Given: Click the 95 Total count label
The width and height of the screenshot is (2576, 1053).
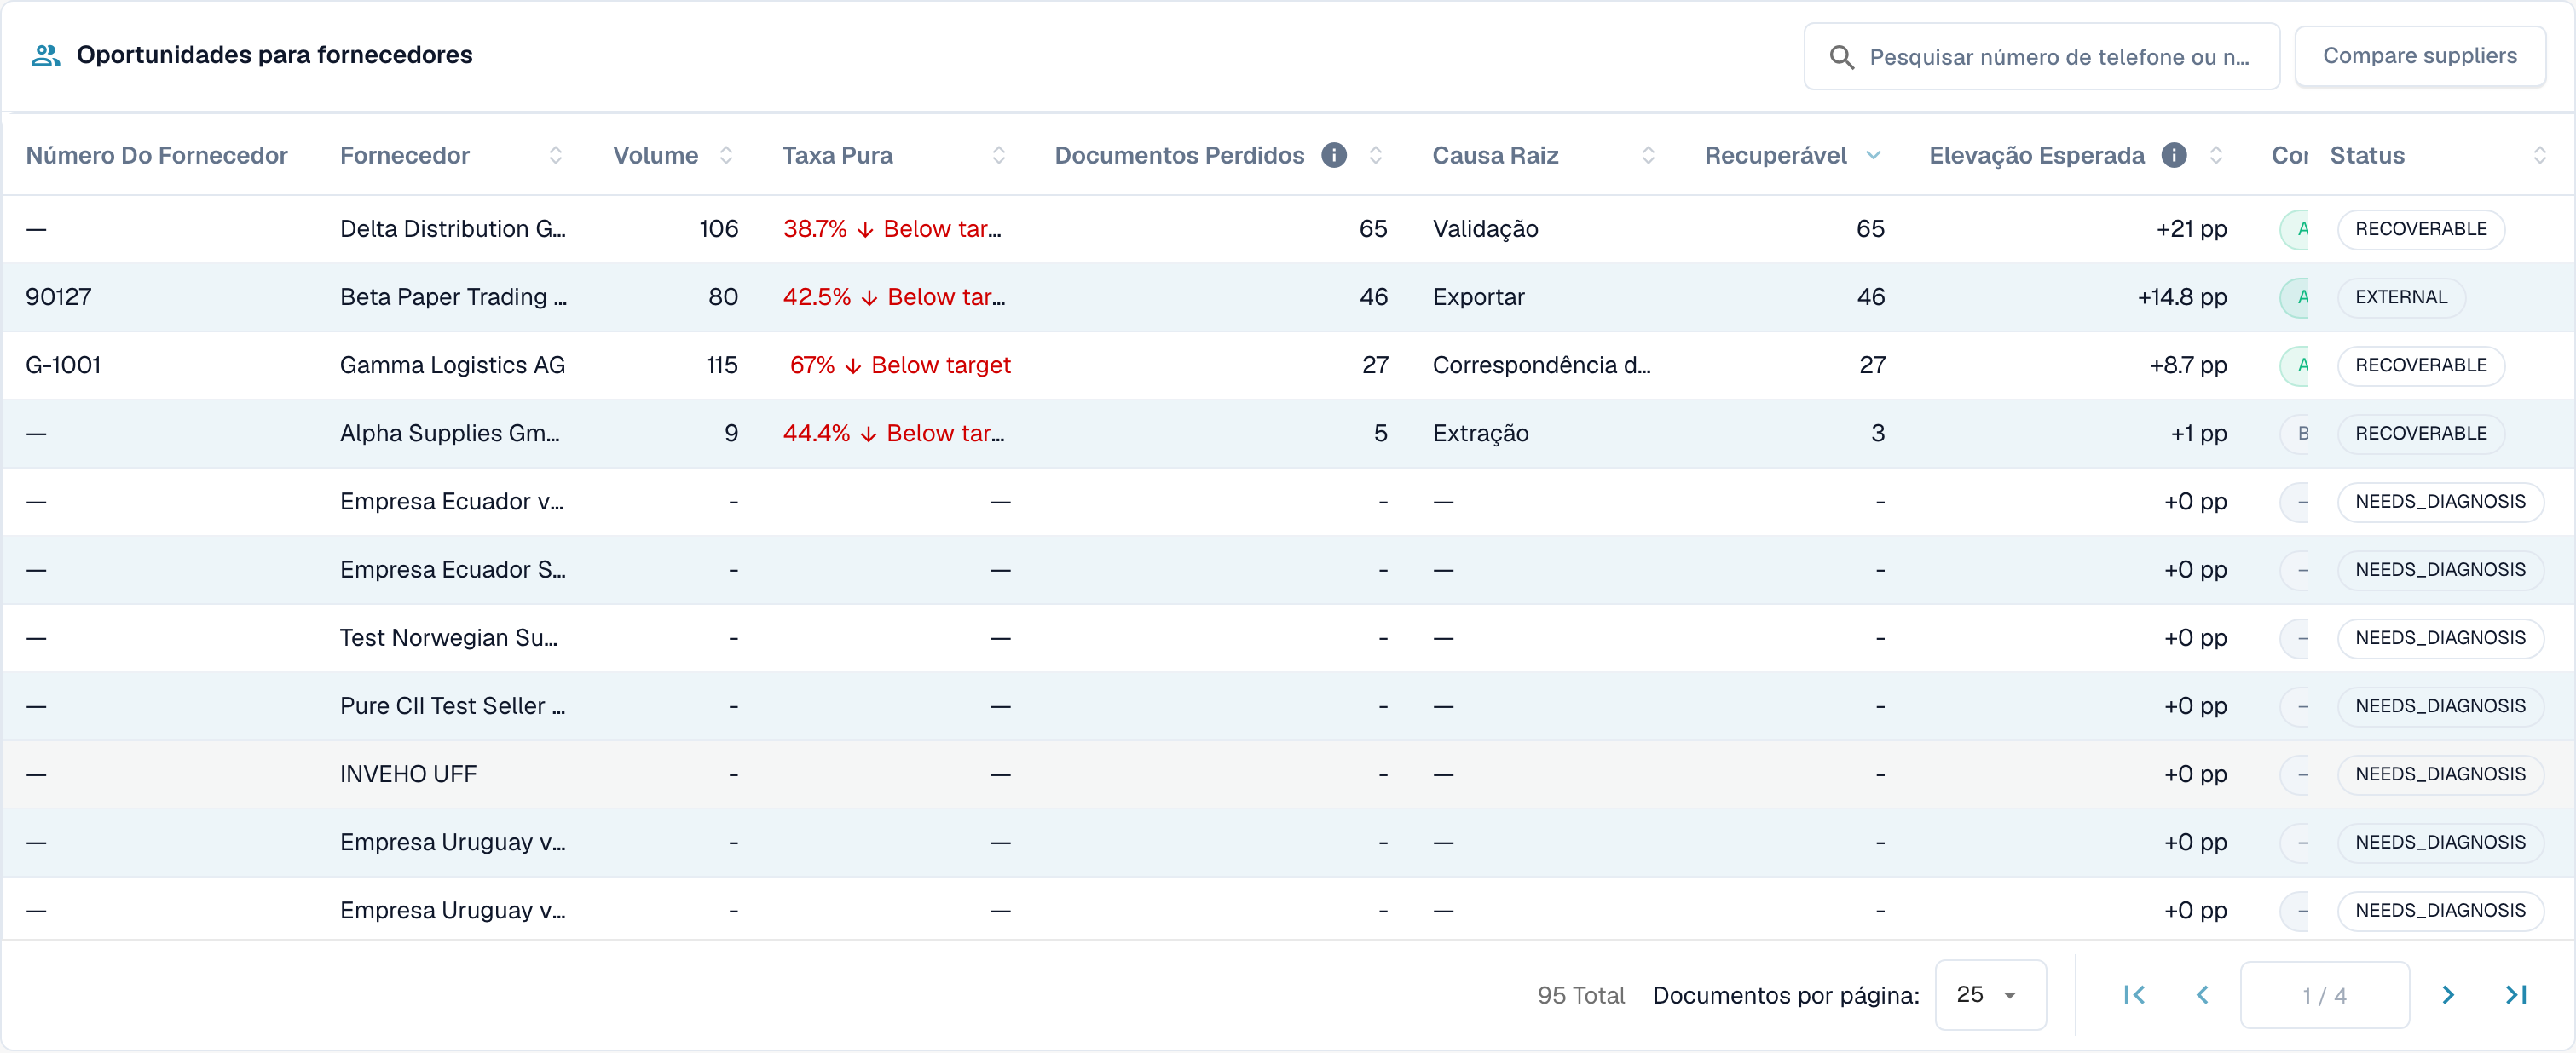Looking at the screenshot, I should (1581, 995).
